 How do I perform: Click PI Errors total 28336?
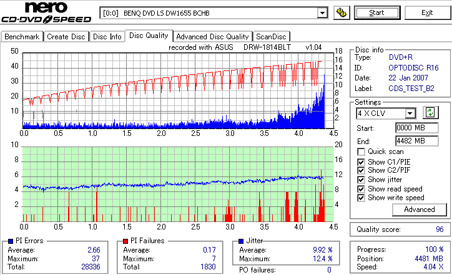91,267
